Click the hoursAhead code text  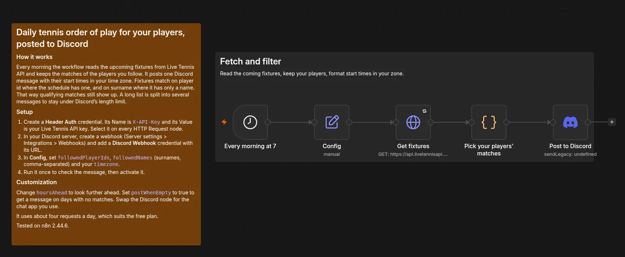click(x=52, y=193)
